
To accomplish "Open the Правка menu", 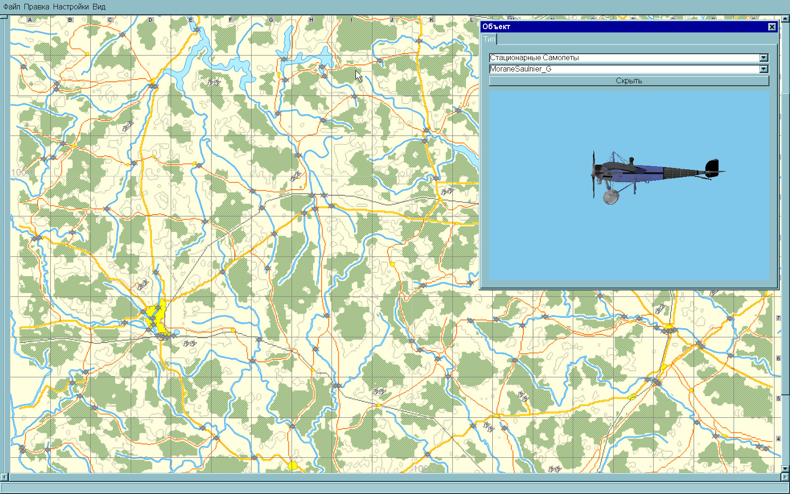I will (x=36, y=7).
